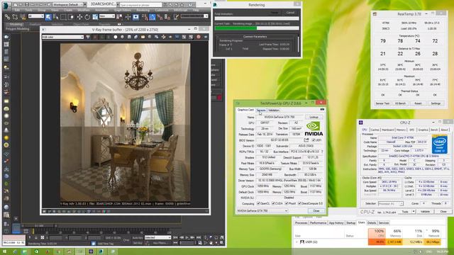The height and width of the screenshot is (255, 454).
Task: Click the alpha channel gem icon in frame buffer
Action: tap(88, 37)
